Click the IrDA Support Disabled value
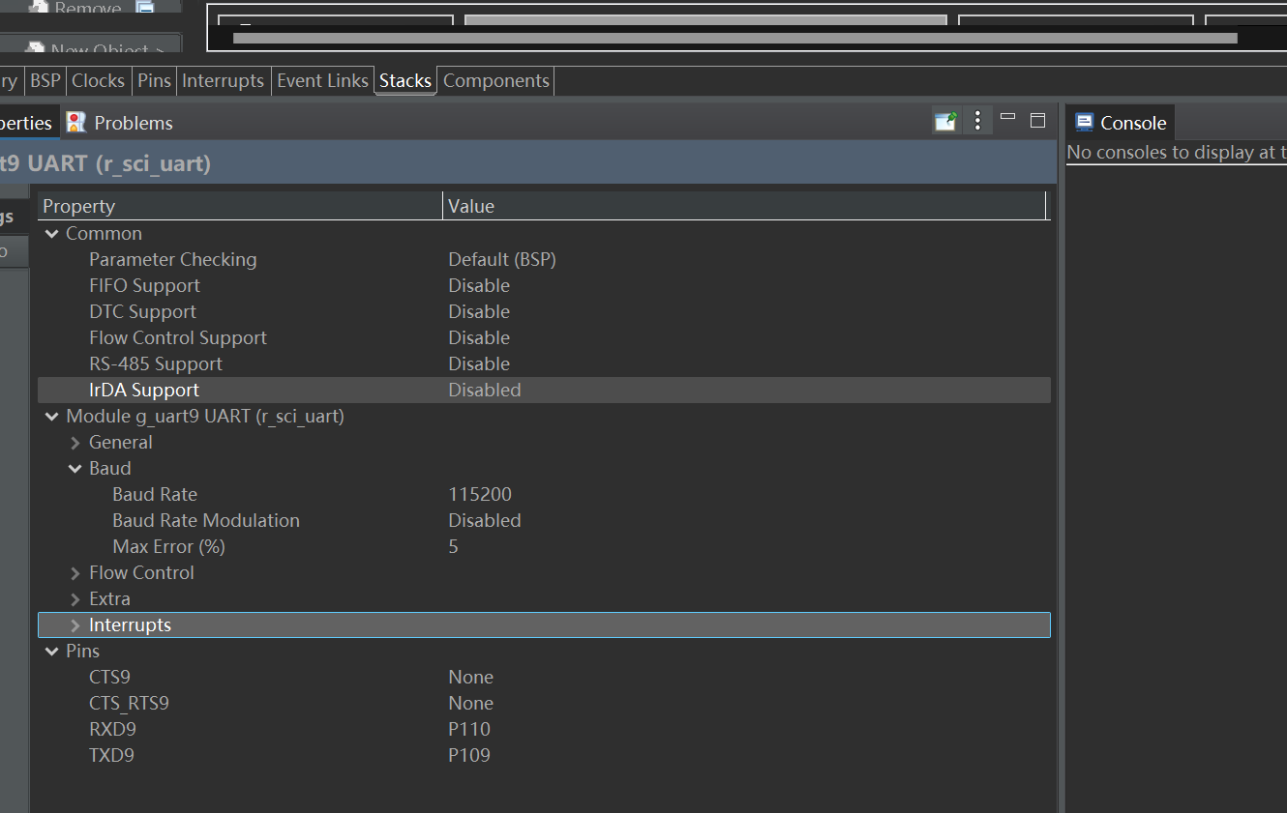1287x813 pixels. (485, 391)
